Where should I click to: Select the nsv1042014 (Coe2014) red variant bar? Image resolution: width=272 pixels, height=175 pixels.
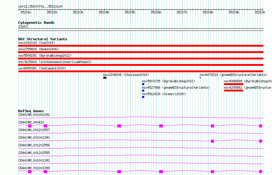pyautogui.click(x=141, y=46)
